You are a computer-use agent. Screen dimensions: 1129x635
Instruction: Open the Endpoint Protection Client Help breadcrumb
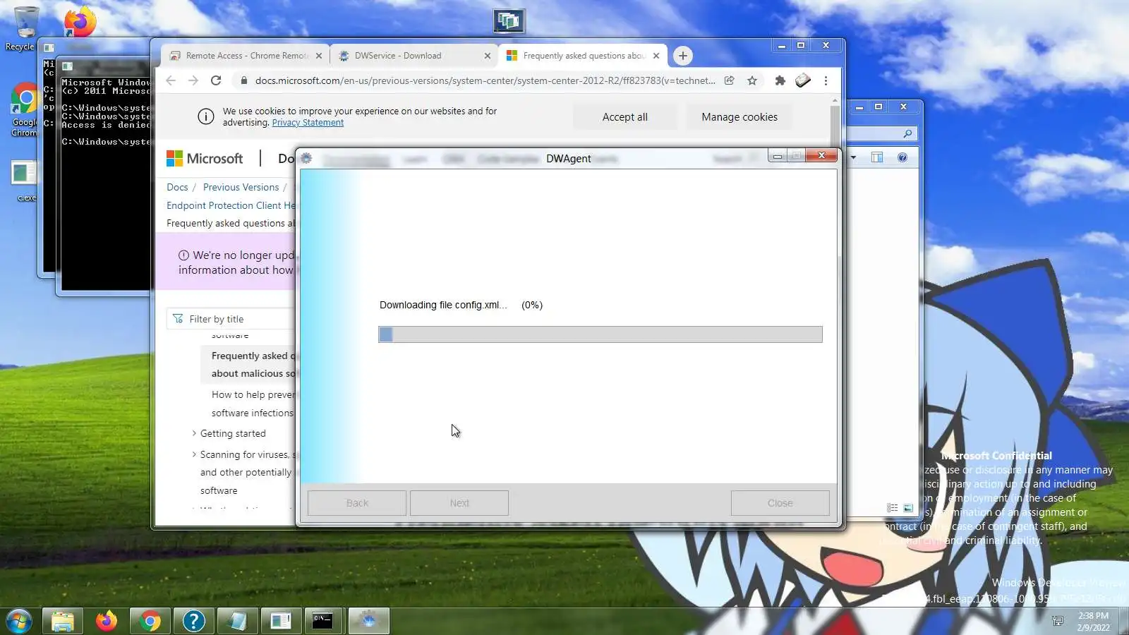coord(231,205)
